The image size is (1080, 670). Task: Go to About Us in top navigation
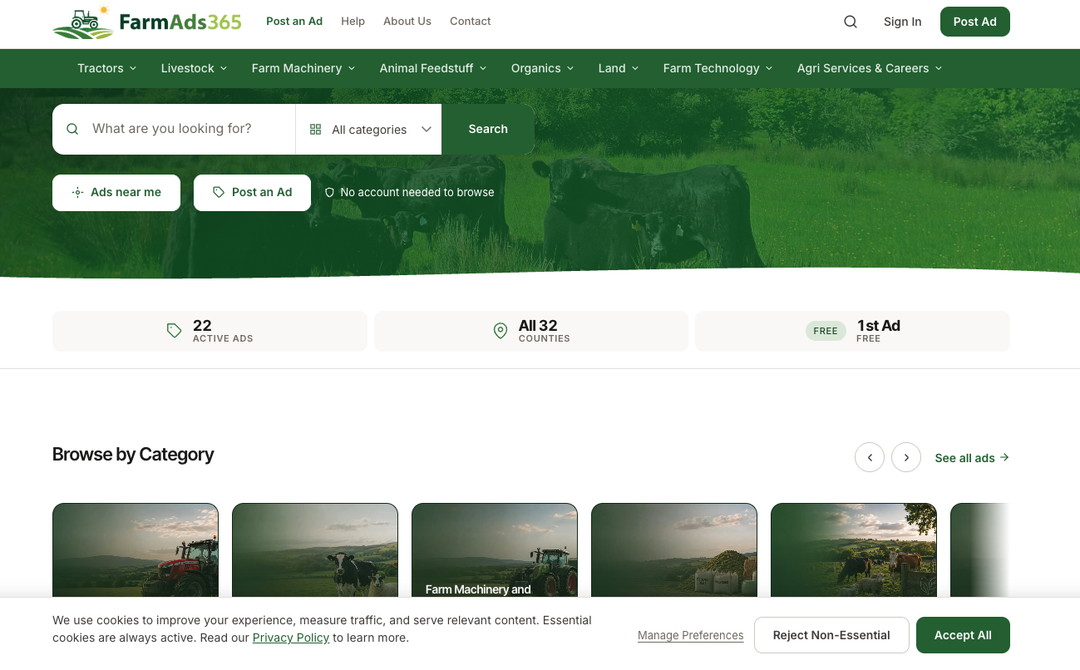(407, 22)
